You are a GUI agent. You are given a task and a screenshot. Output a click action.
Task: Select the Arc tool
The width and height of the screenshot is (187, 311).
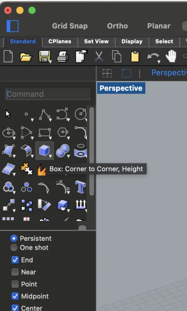click(x=26, y=132)
